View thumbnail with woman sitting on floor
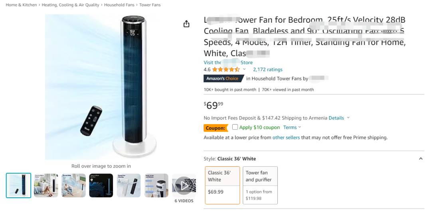Screen dimensions: 431x212 click(x=46, y=185)
